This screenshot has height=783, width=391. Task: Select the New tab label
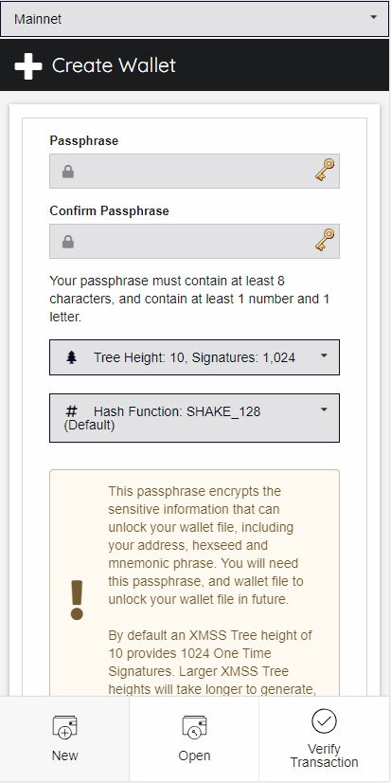click(x=64, y=756)
